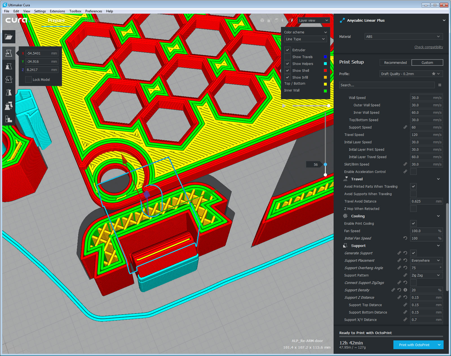Click the link icon for Support Top Distance
Image resolution: width=451 pixels, height=356 pixels.
pyautogui.click(x=405, y=305)
